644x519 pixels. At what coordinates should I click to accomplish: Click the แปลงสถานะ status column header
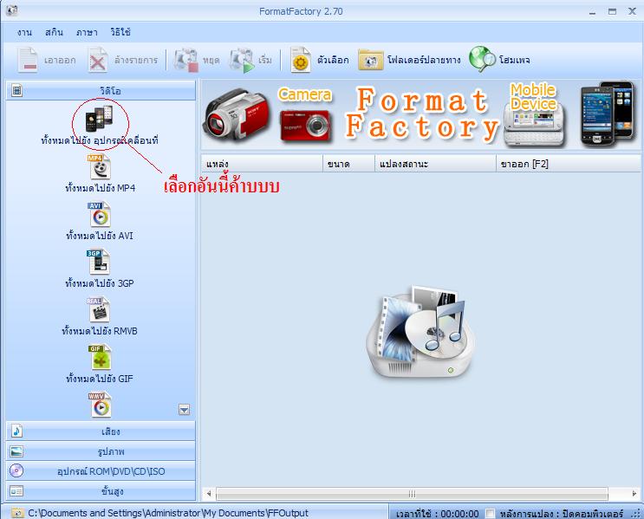(x=436, y=164)
